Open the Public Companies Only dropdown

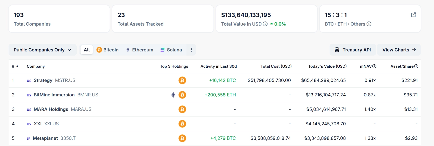tap(43, 50)
